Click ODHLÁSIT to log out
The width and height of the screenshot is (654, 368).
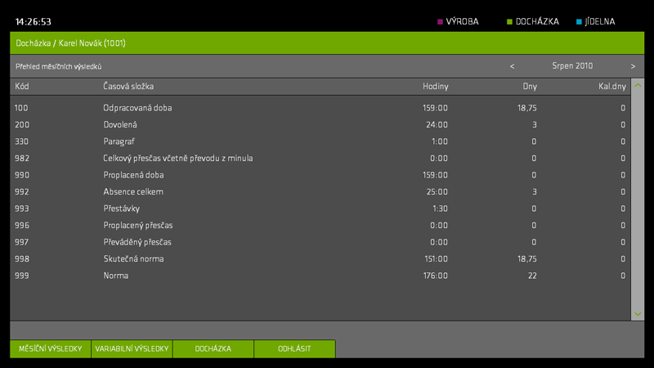[294, 349]
